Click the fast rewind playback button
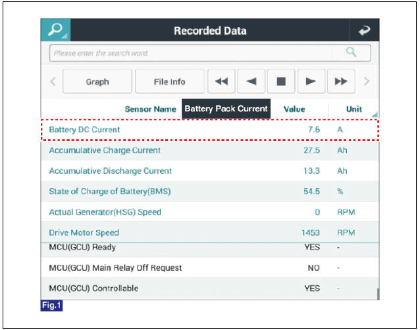This screenshot has height=330, width=420. pyautogui.click(x=221, y=82)
